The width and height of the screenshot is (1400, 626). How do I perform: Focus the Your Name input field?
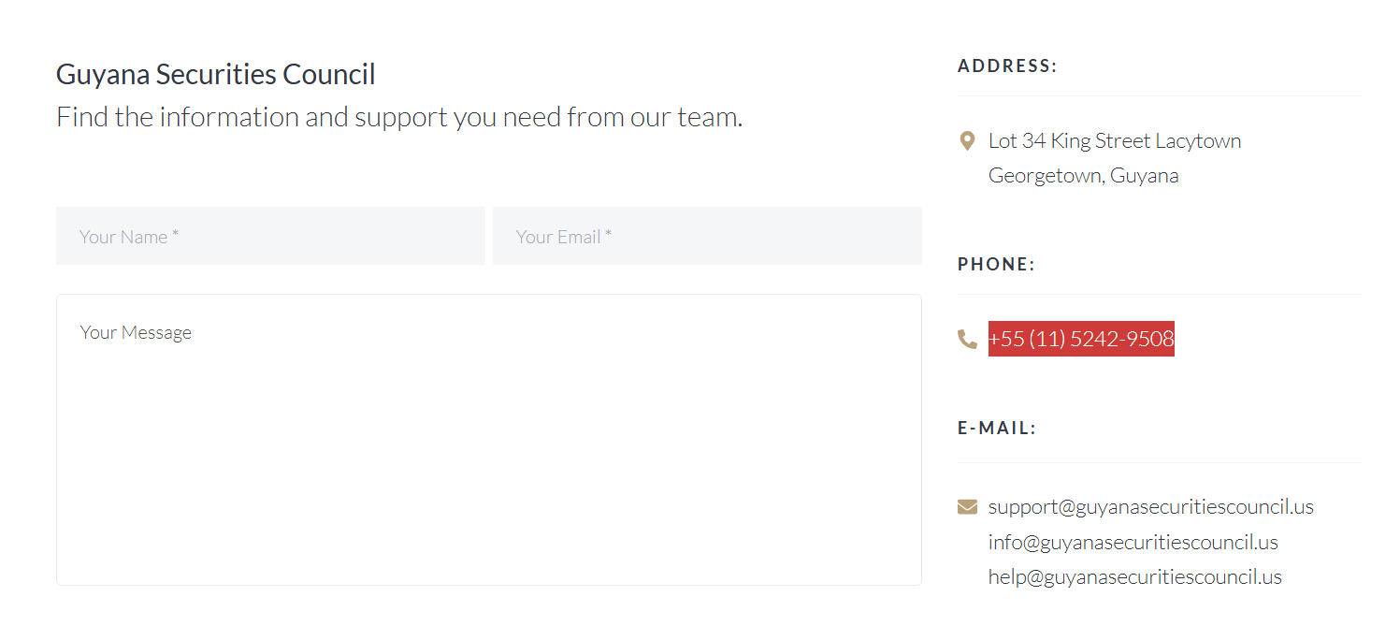[x=270, y=237]
